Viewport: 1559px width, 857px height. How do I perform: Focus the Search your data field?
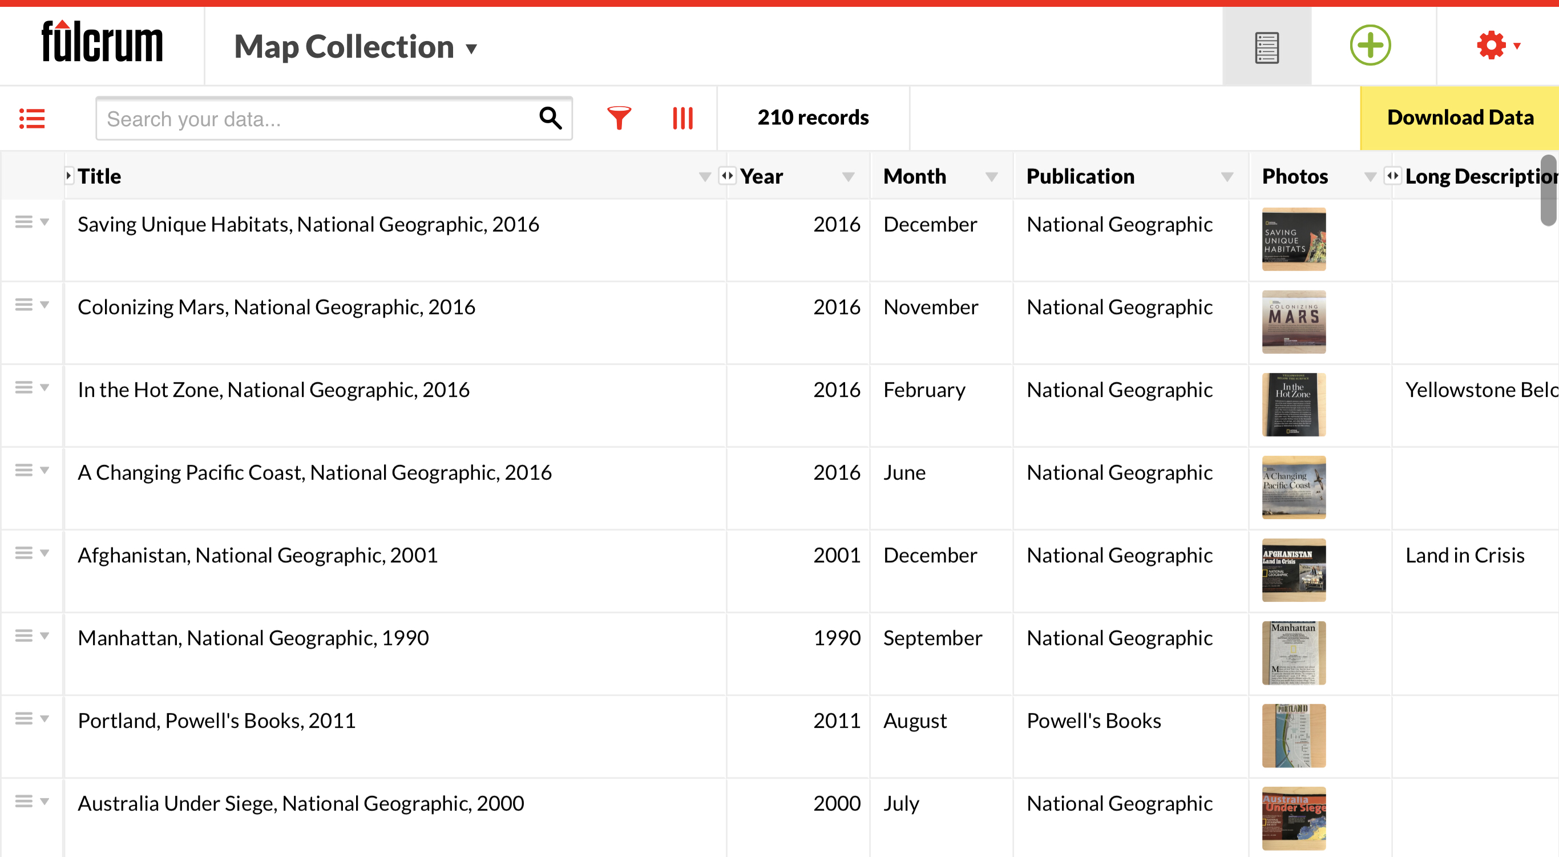tap(334, 119)
